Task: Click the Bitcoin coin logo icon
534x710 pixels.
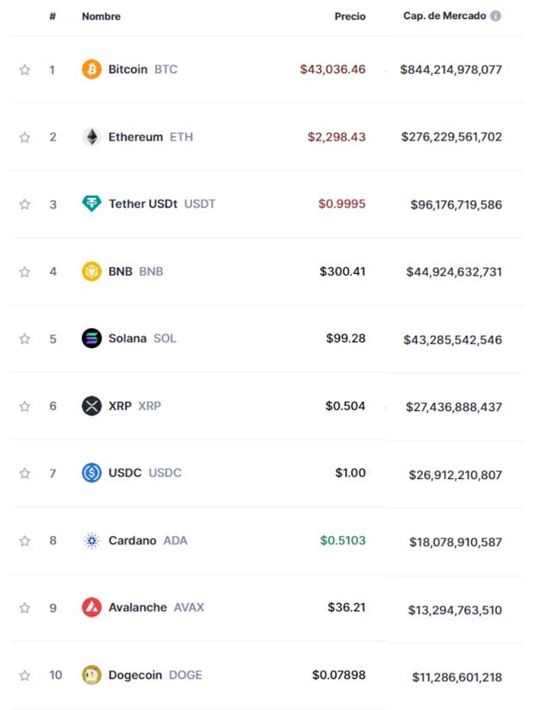Action: pos(91,70)
